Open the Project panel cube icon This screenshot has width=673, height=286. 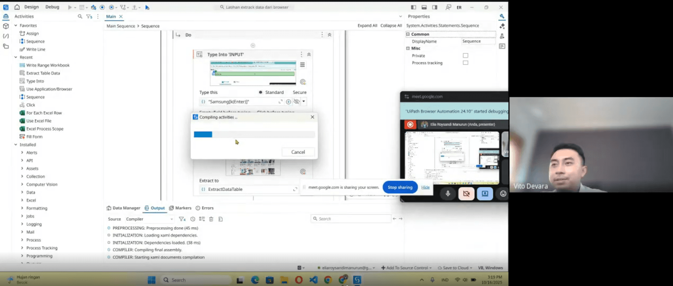6,26
